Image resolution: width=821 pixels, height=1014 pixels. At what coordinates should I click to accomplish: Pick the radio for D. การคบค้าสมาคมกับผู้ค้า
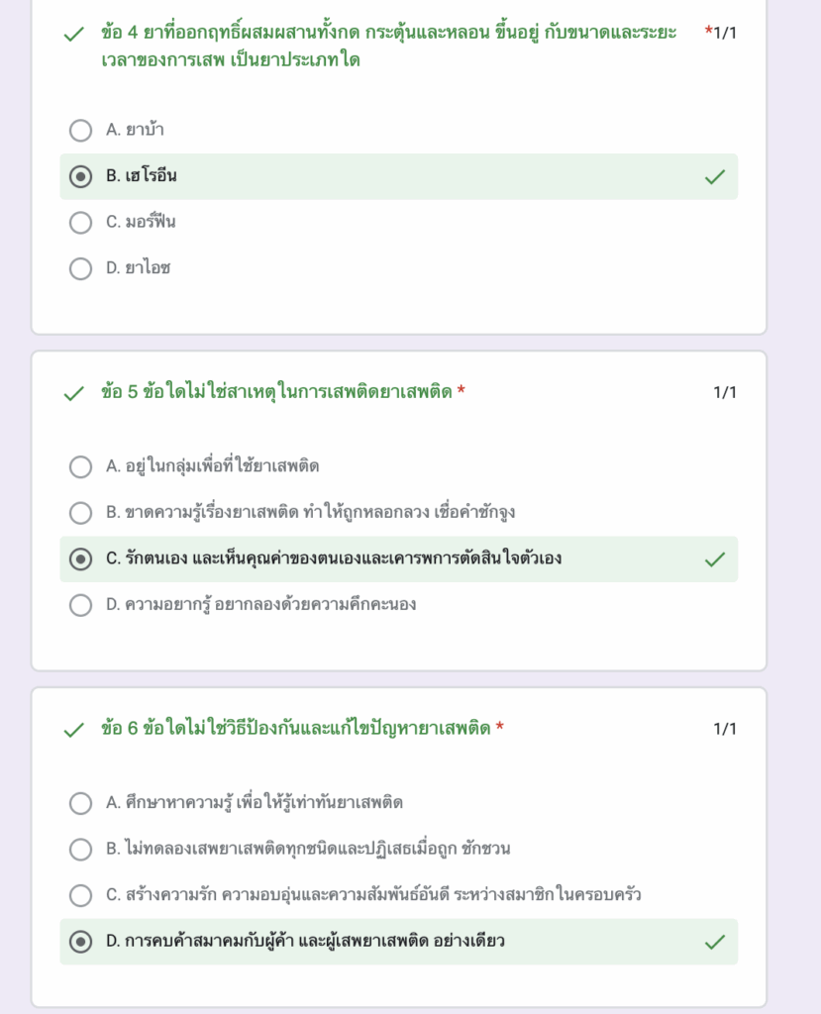(80, 942)
